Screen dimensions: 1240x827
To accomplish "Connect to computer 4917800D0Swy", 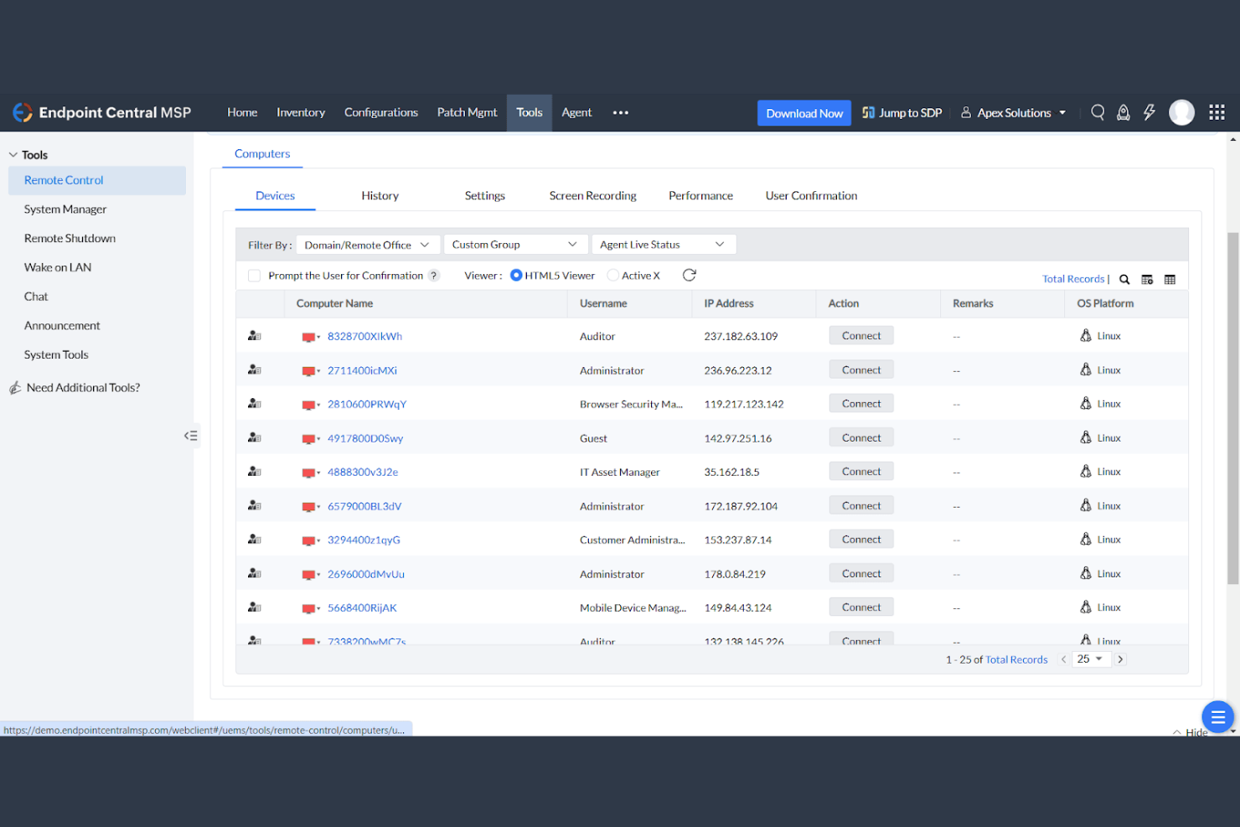I will pyautogui.click(x=860, y=437).
